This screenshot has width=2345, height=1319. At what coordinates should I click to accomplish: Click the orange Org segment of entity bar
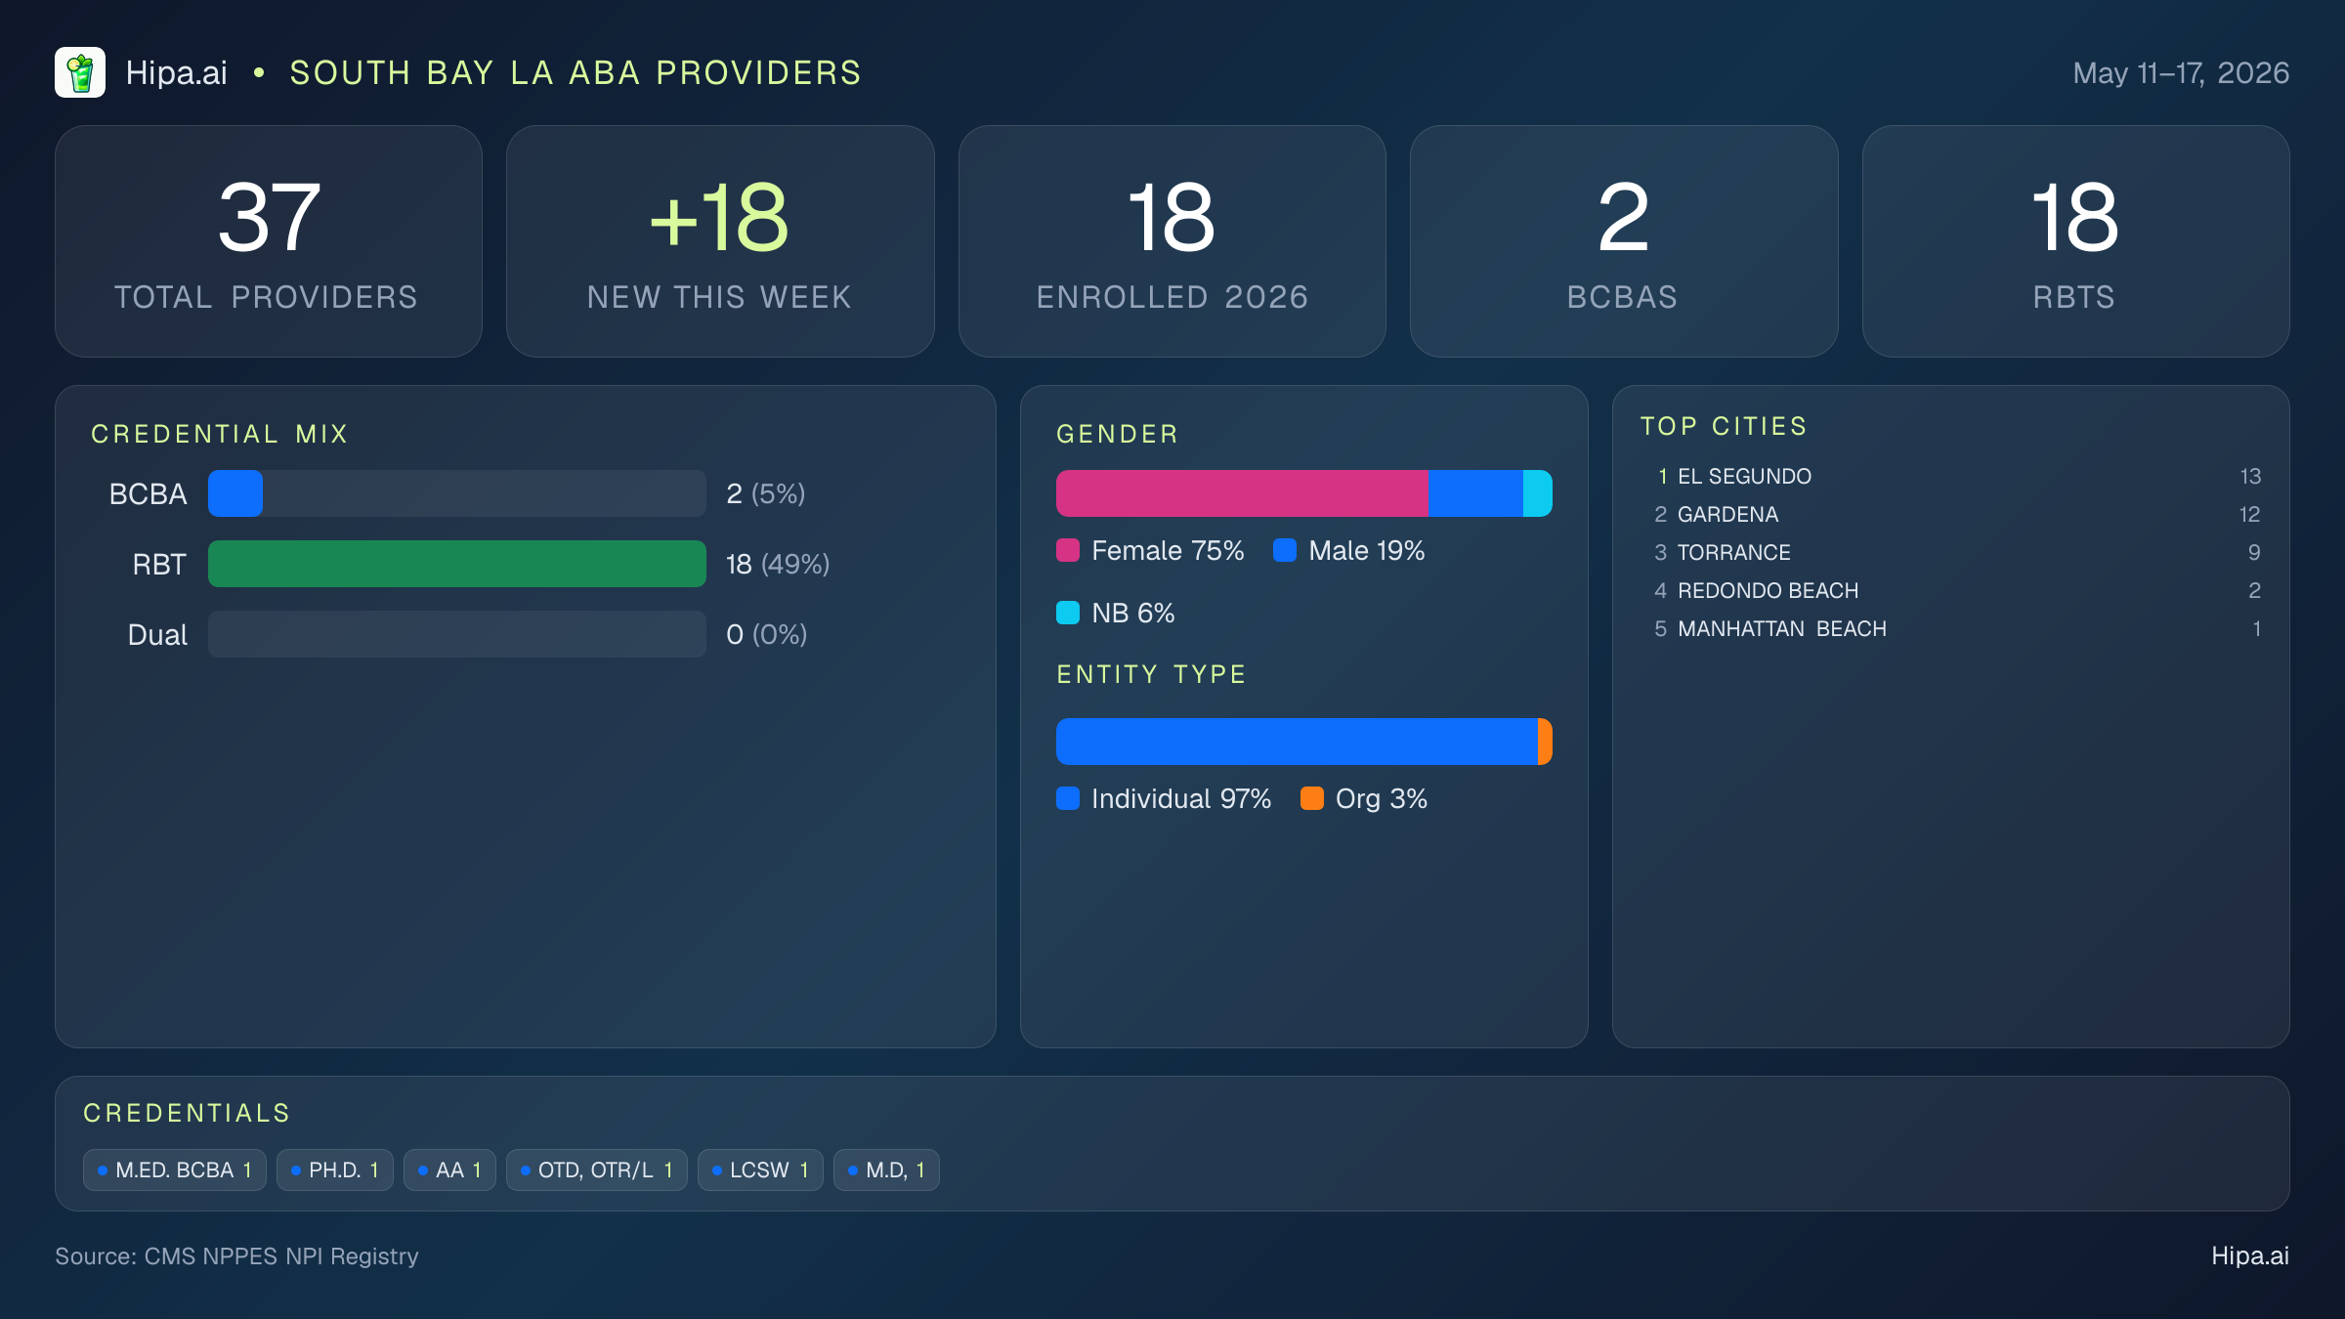click(1545, 742)
